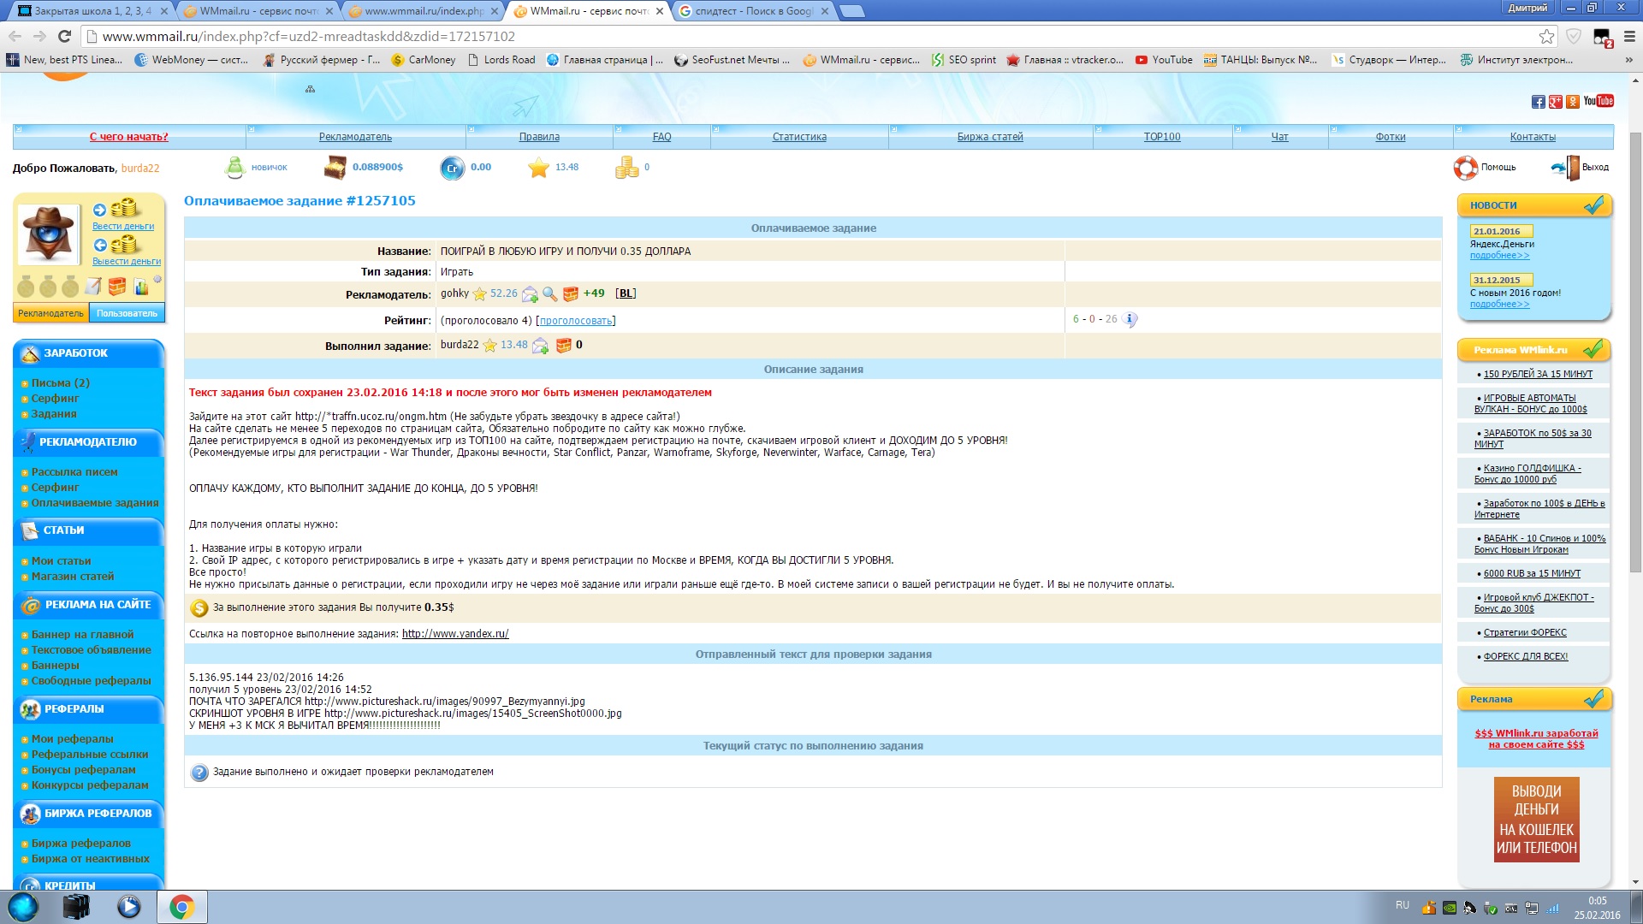
Task: Open the rating info icon beside 6-0-26
Action: [x=1130, y=319]
